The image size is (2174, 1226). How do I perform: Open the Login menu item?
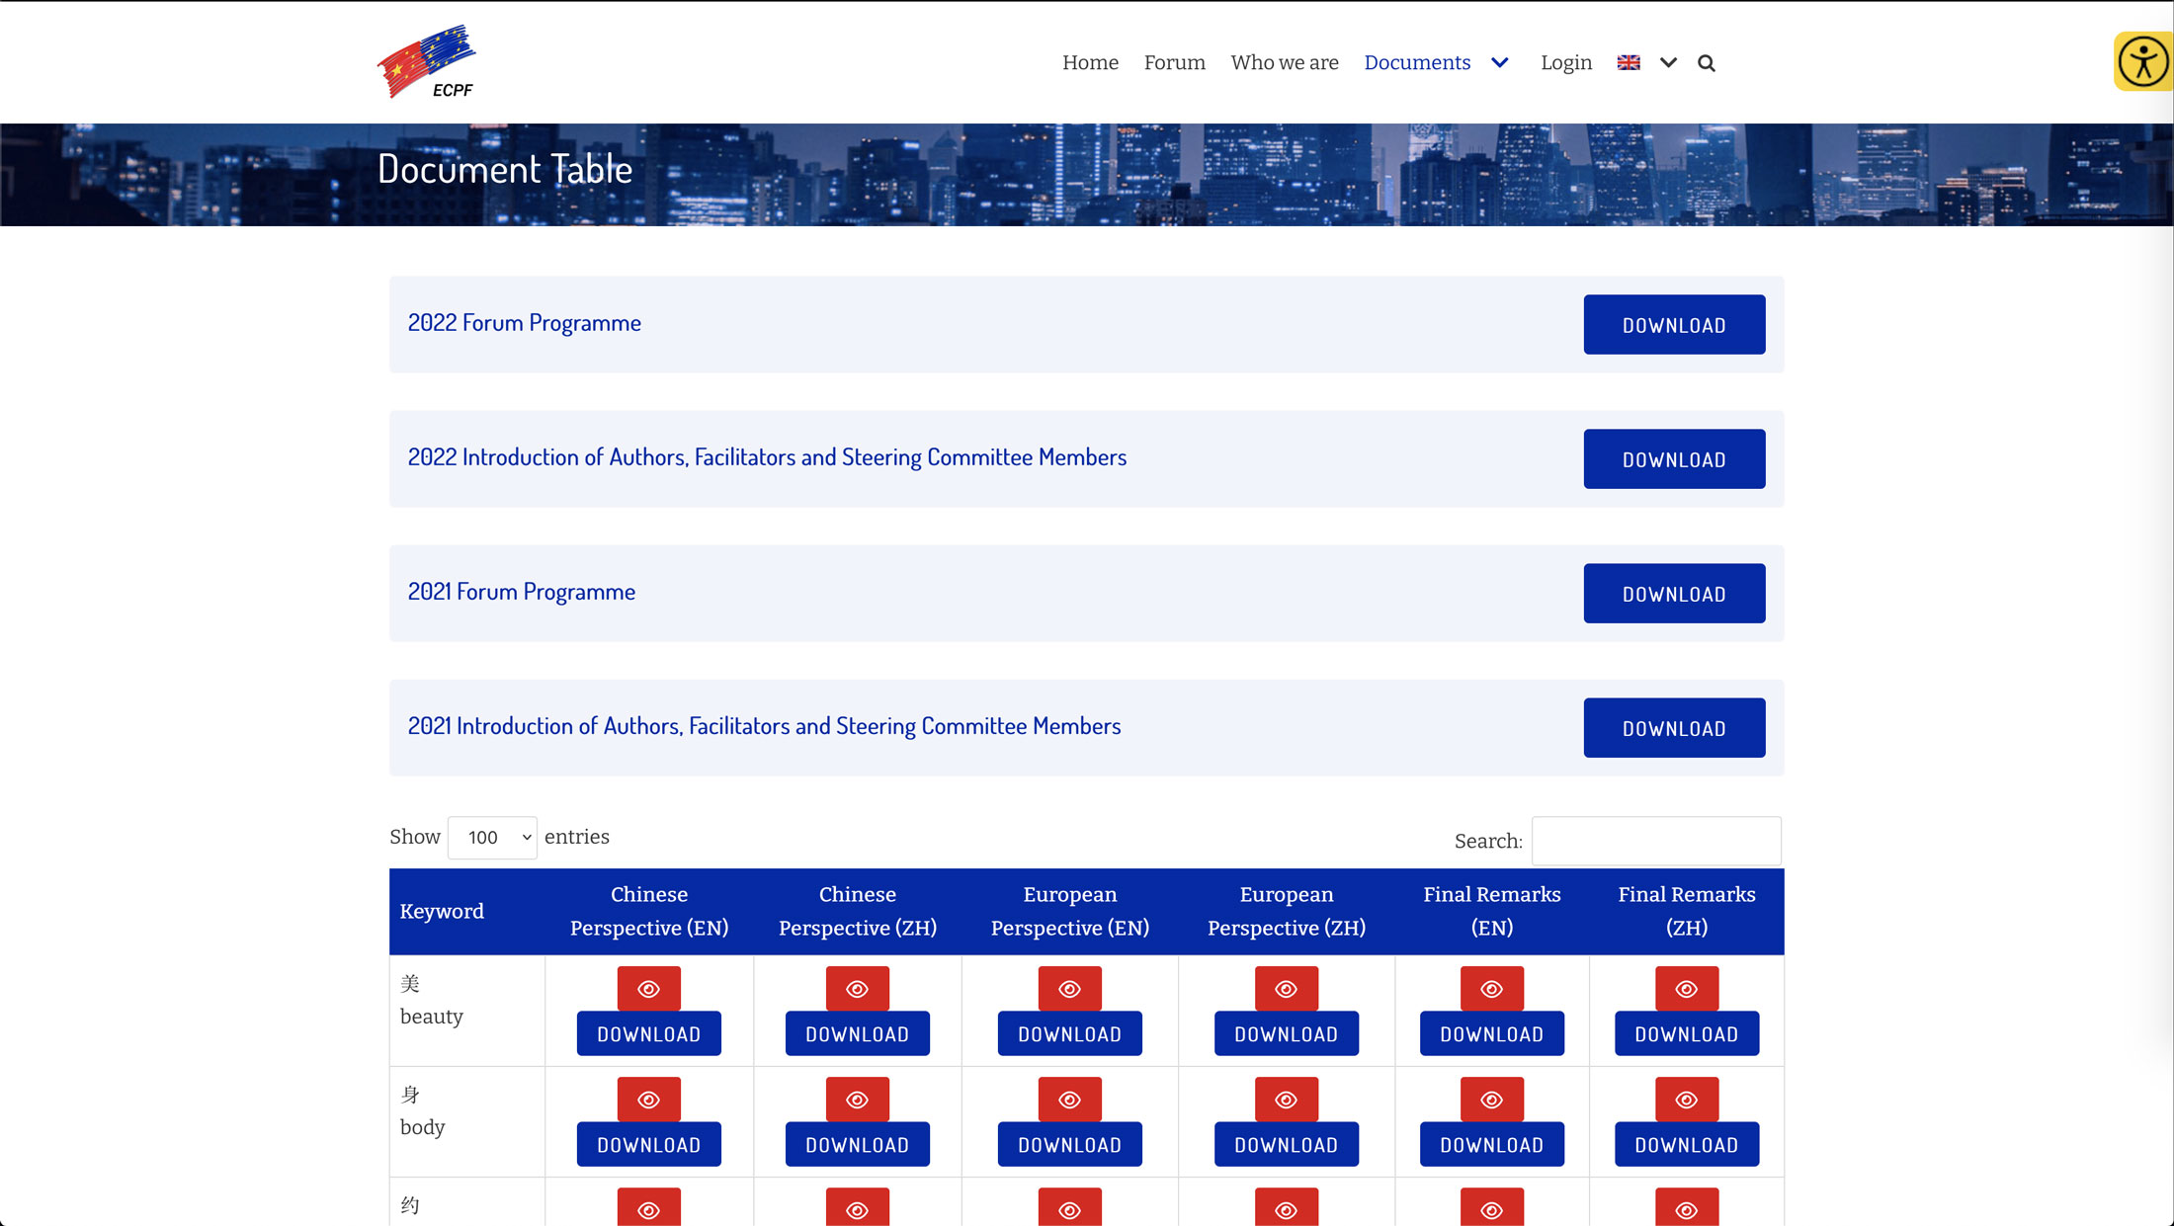[x=1566, y=63]
